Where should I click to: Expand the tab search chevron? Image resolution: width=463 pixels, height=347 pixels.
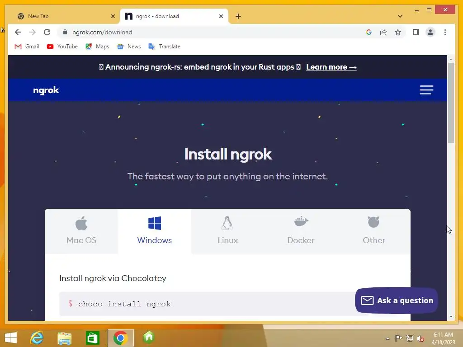[400, 16]
